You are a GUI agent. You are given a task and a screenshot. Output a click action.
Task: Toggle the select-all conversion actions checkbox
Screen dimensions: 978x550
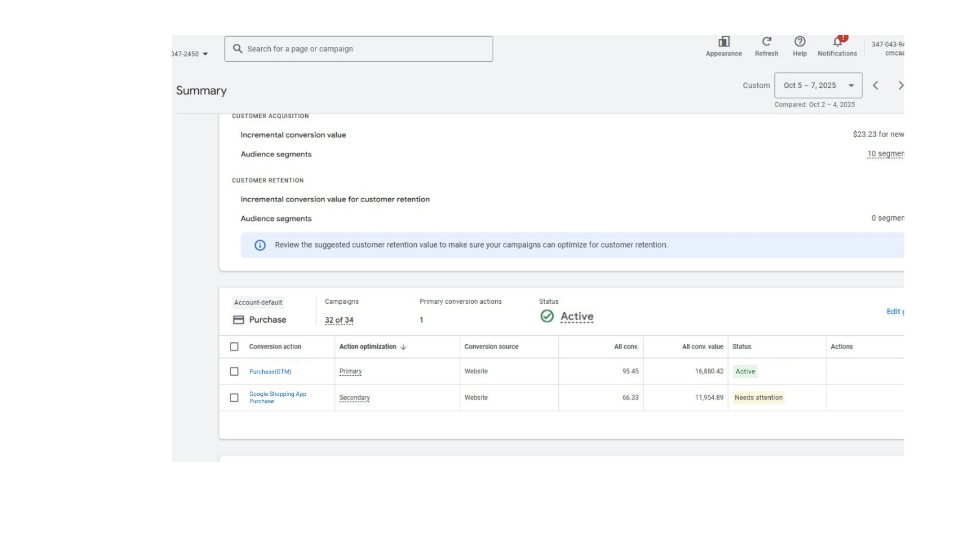pyautogui.click(x=234, y=347)
